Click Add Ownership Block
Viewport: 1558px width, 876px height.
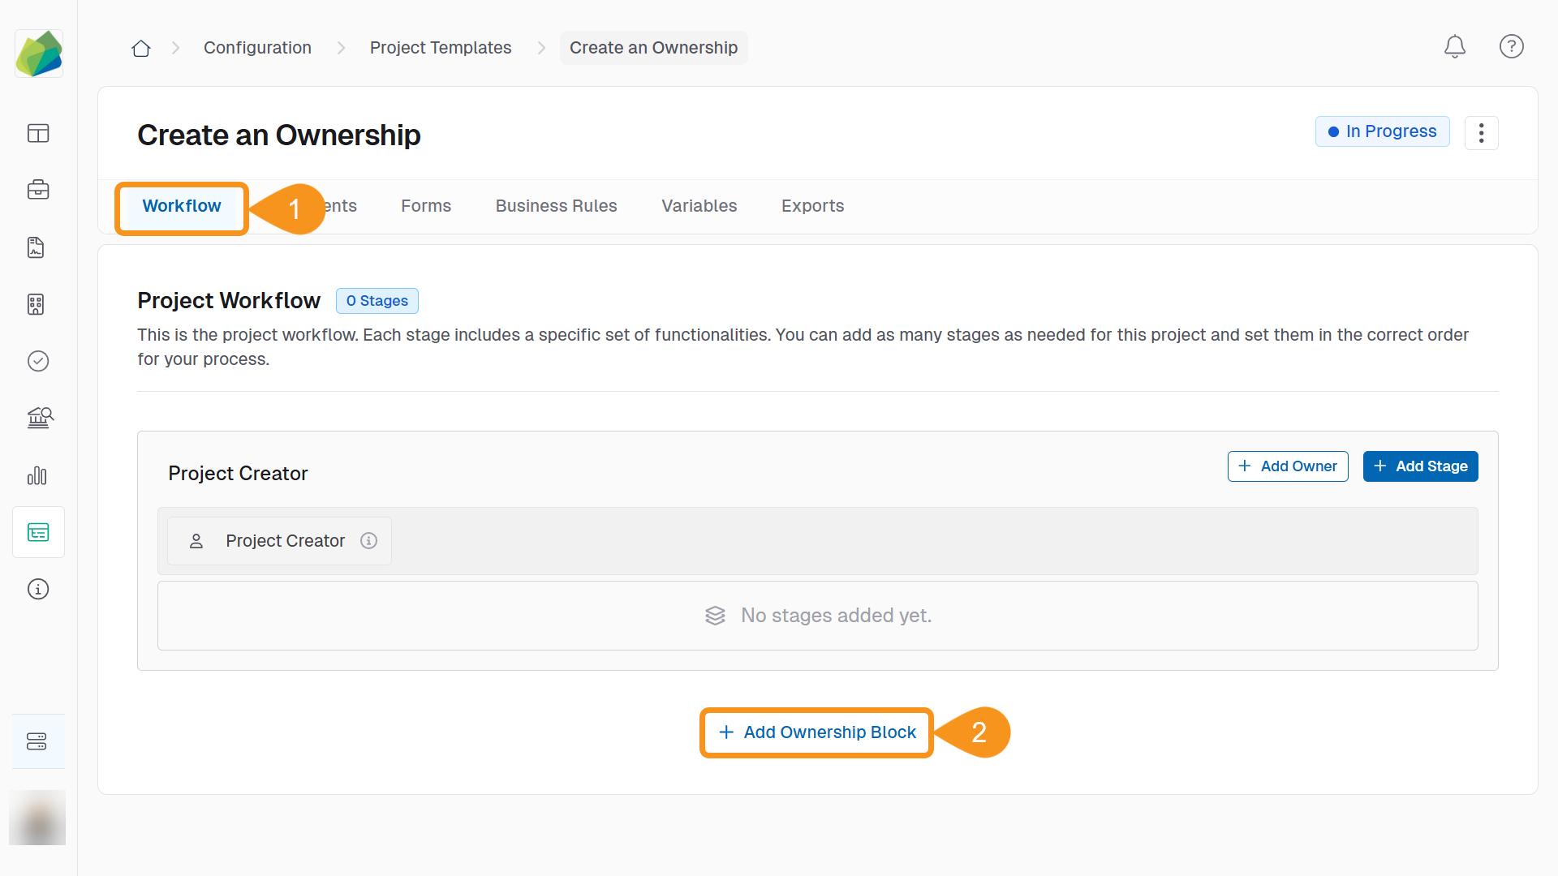click(817, 732)
